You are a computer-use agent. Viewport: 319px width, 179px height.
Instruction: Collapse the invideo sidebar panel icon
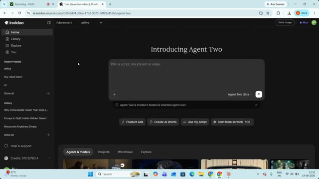click(x=49, y=23)
